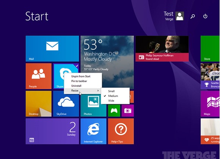Click the Skype tile selection checkmark
The image size is (220, 159).
tap(77, 65)
